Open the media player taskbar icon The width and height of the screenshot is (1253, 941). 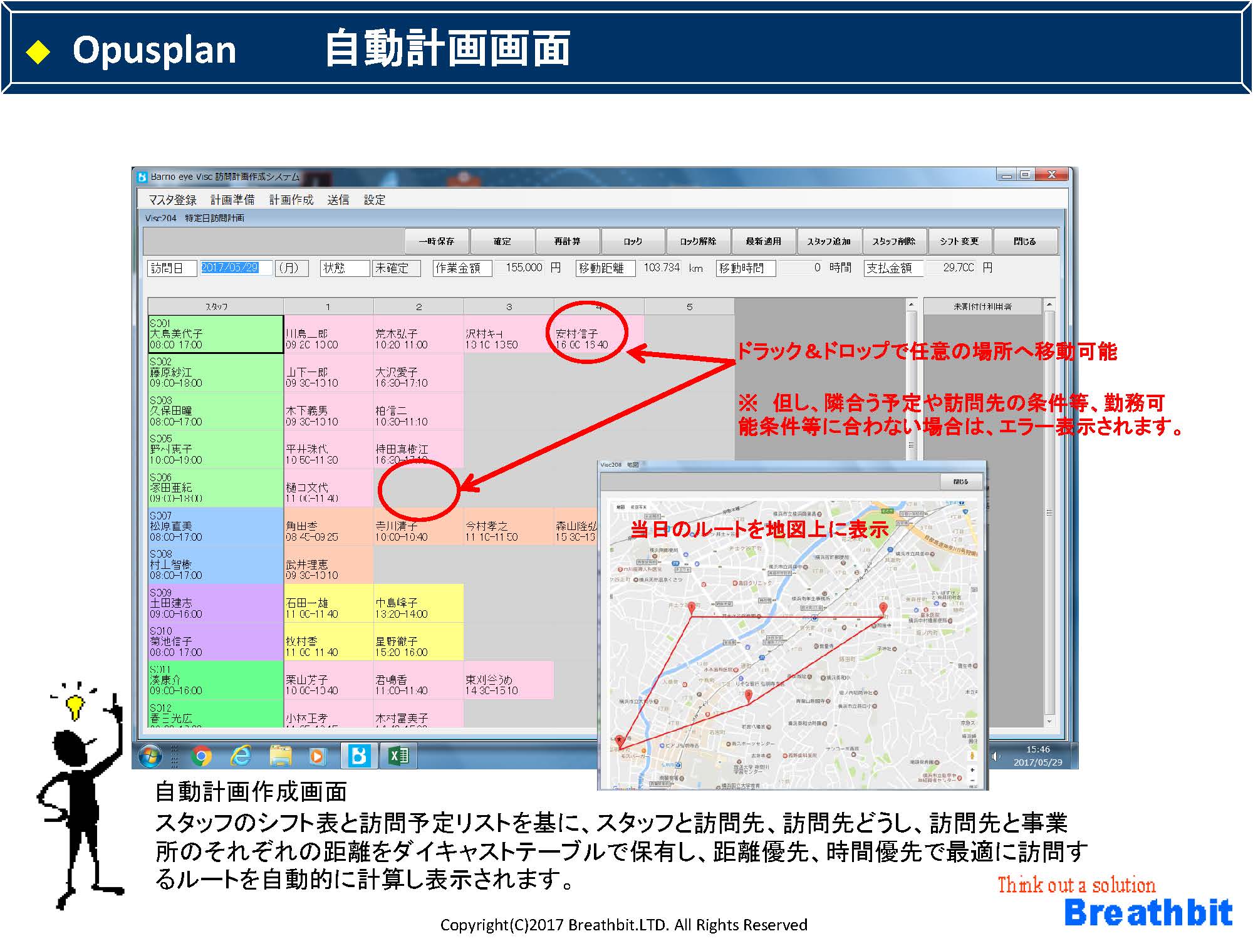[x=318, y=756]
